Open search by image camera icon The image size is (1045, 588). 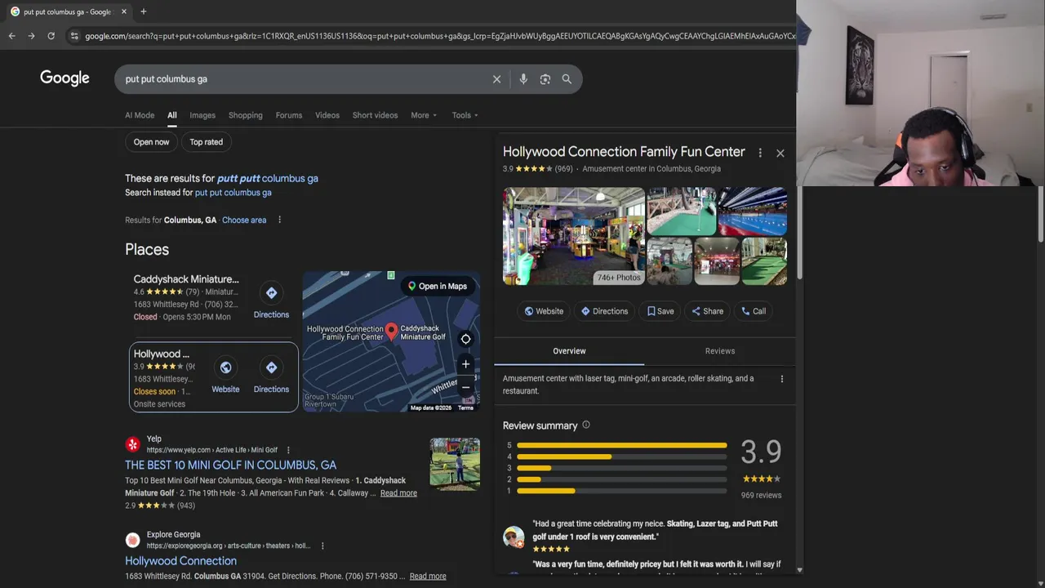545,79
